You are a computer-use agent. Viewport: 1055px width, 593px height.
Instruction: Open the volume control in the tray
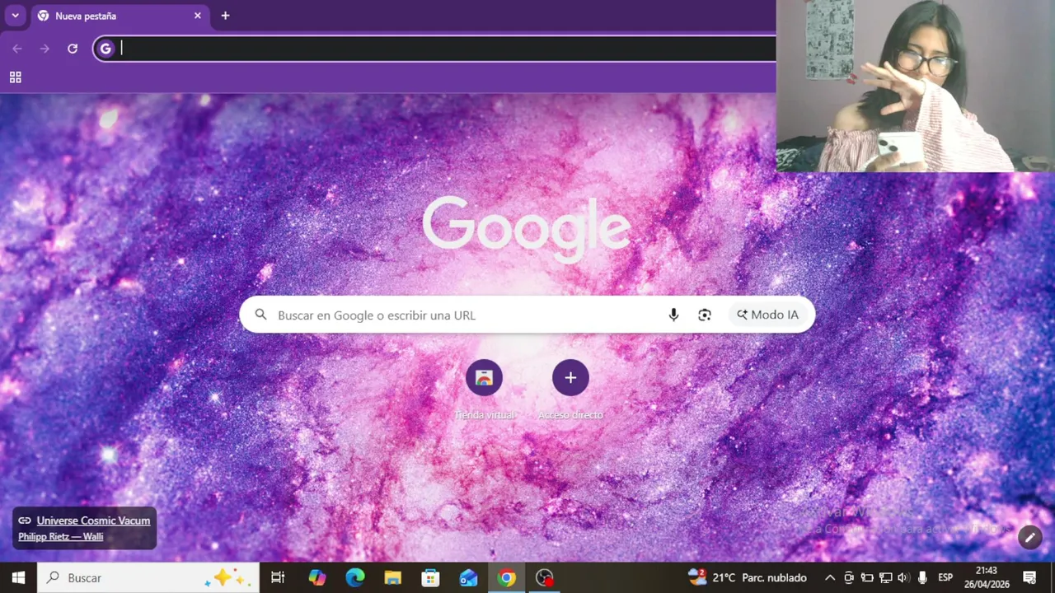pyautogui.click(x=903, y=578)
